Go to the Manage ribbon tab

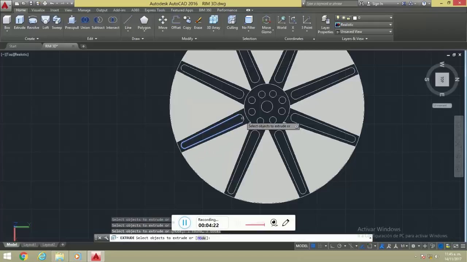pos(84,10)
